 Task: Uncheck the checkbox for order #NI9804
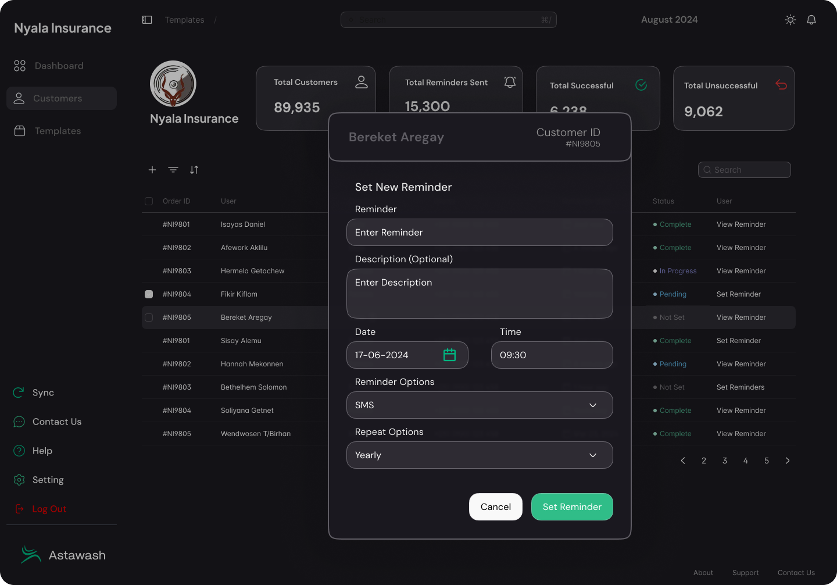149,294
